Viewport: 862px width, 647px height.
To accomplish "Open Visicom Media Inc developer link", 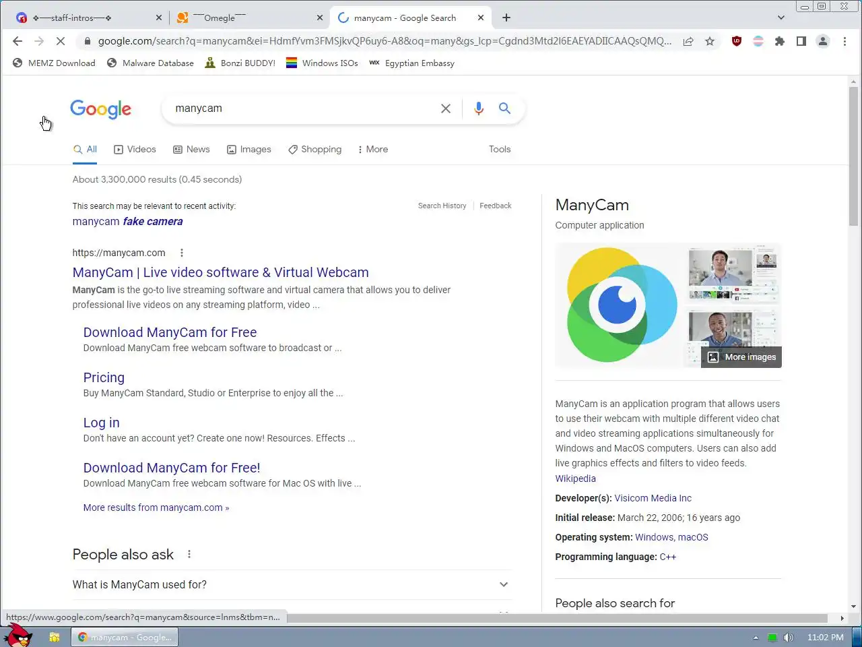I will point(653,498).
